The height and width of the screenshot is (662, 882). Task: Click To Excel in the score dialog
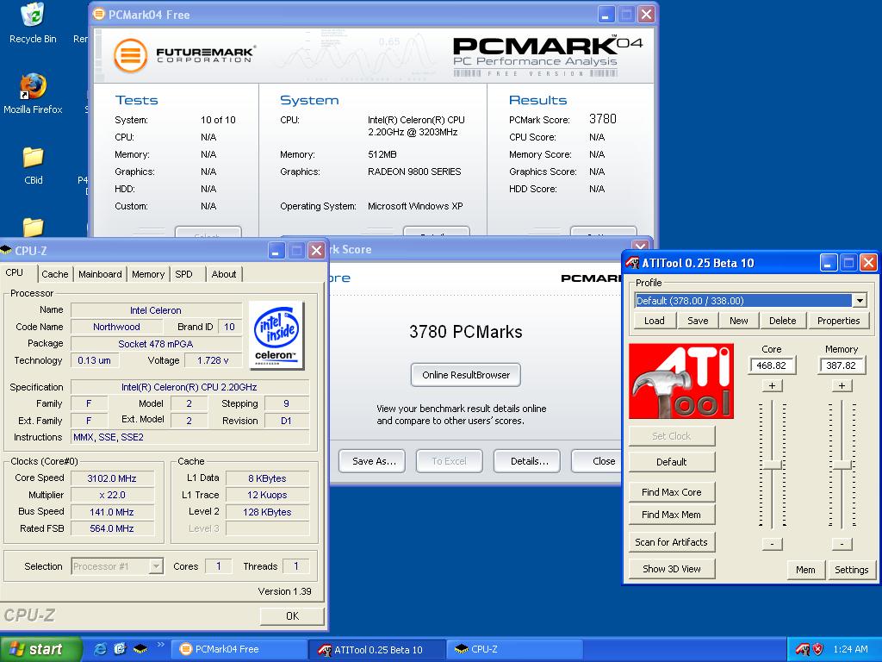coord(450,461)
